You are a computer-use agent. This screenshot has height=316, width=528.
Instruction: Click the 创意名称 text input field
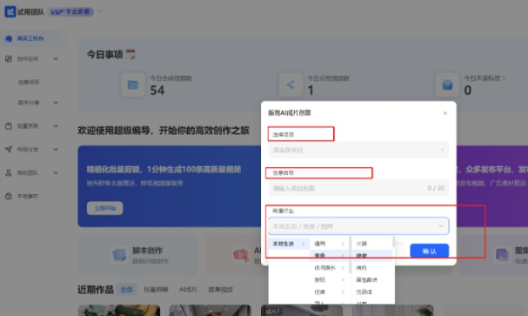point(358,188)
